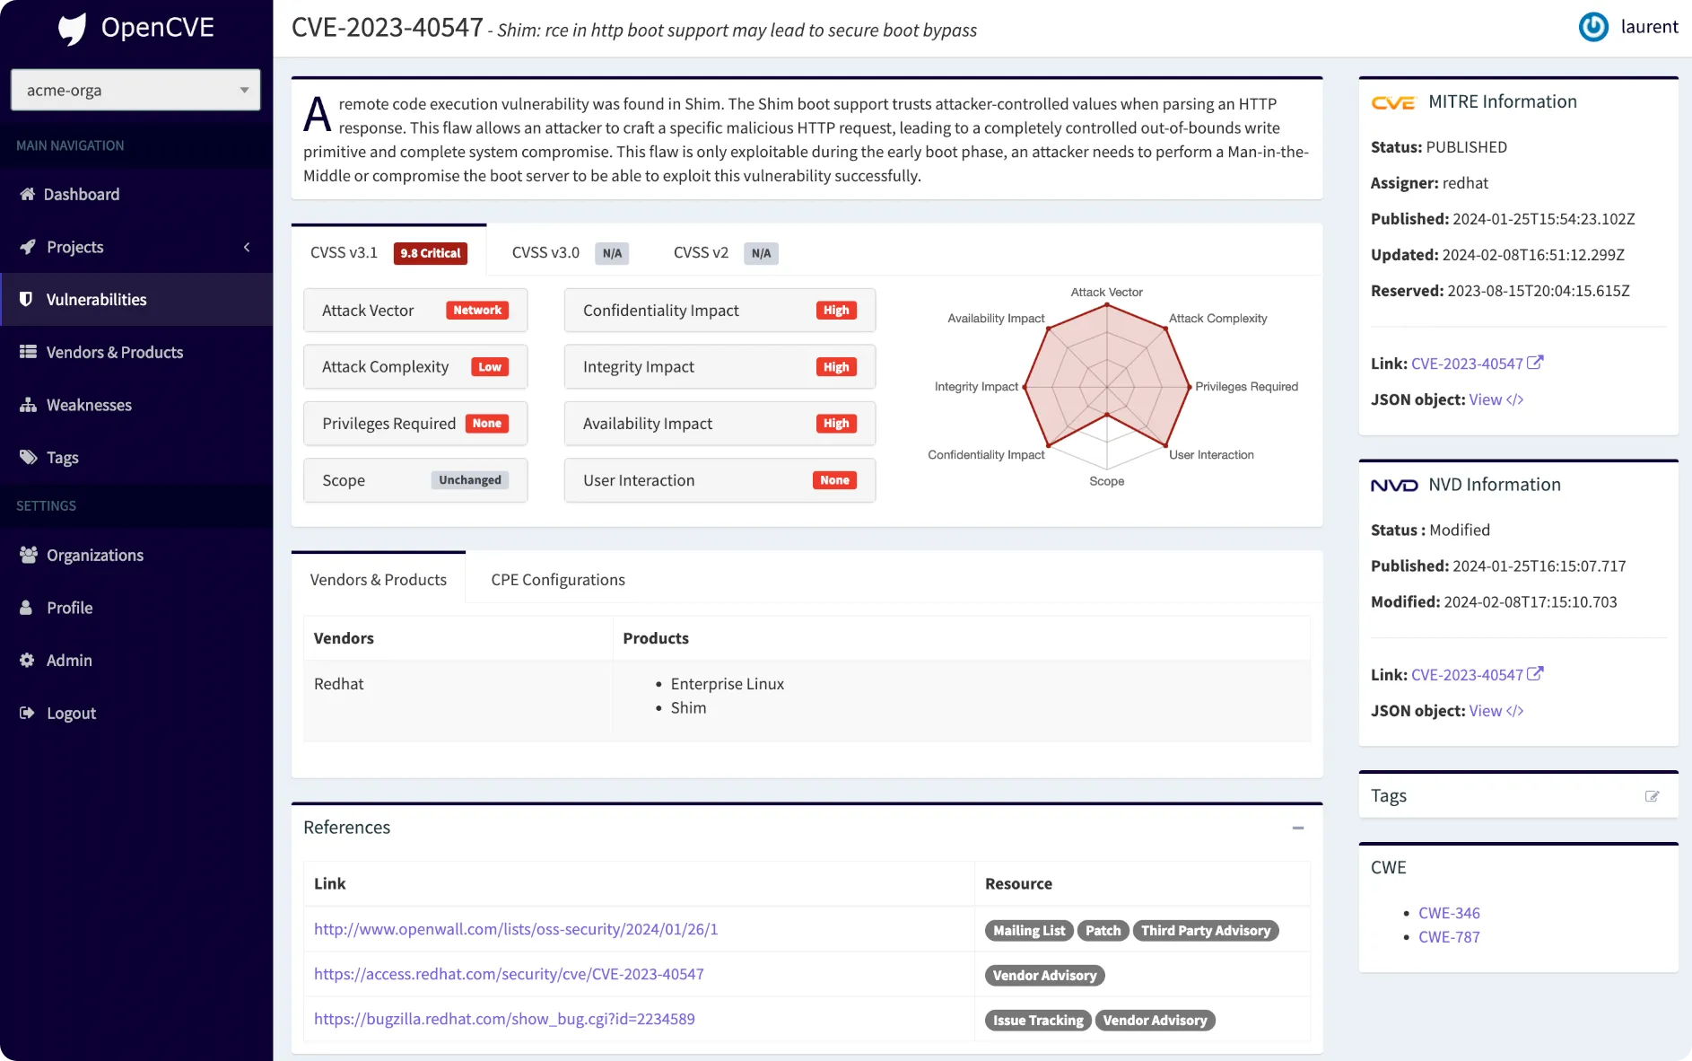
Task: Click code icon next to NVD JSON View
Action: pyautogui.click(x=1515, y=711)
